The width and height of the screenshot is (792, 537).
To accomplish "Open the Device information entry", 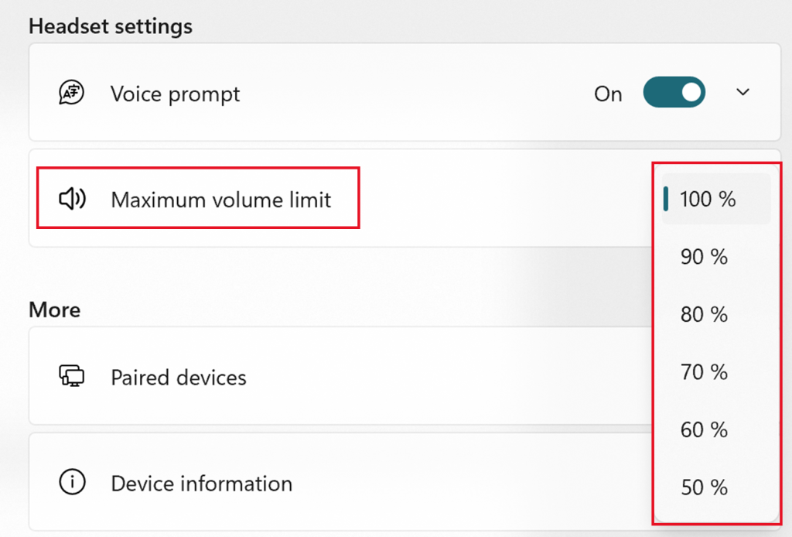I will [202, 484].
